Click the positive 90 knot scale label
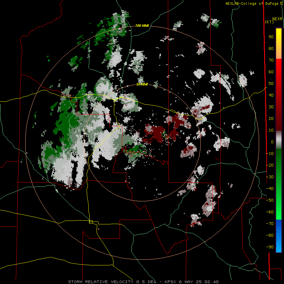The width and height of the screenshot is (284, 284). pos(271,37)
